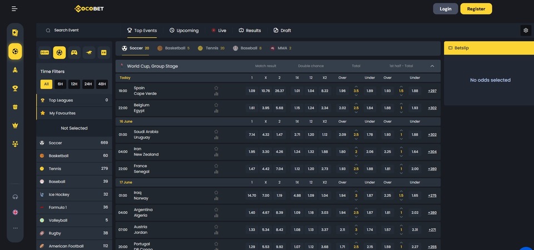Open the rocket games icon in sidebar
The width and height of the screenshot is (534, 250).
15,70
